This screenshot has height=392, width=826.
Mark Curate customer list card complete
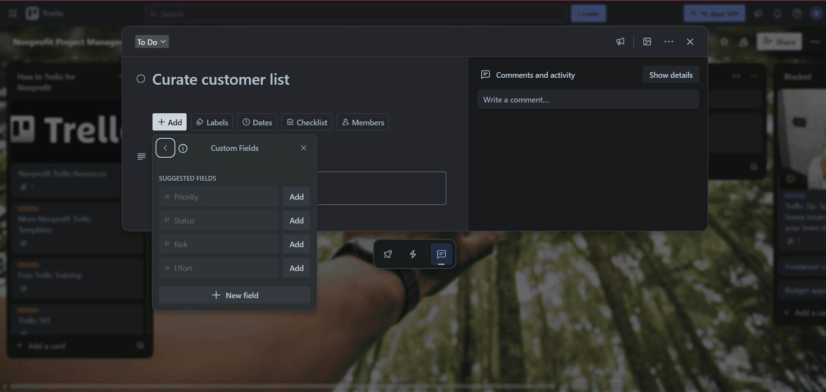141,79
